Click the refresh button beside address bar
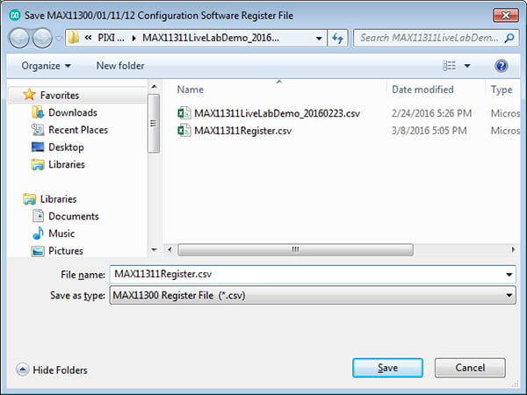 pyautogui.click(x=337, y=39)
